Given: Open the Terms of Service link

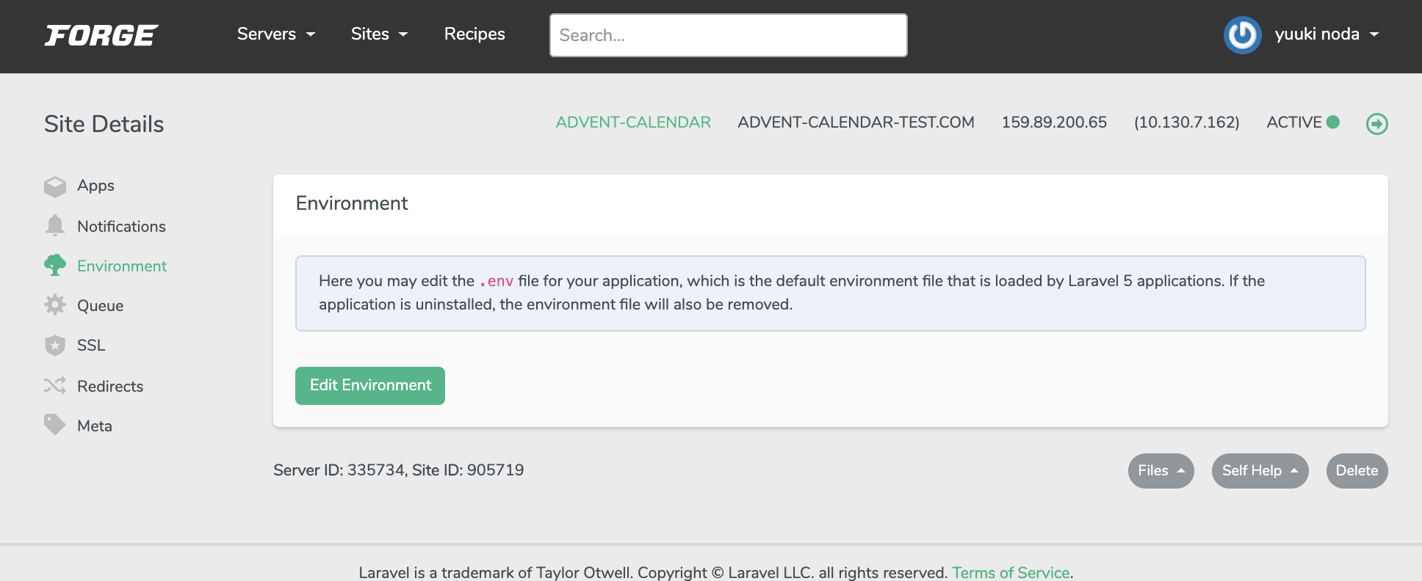Looking at the screenshot, I should coord(1011,572).
